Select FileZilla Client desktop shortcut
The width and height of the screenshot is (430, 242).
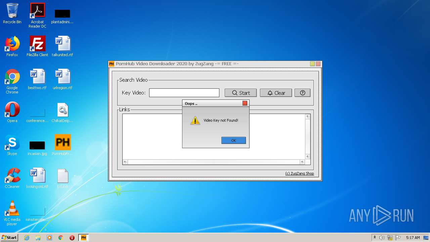pos(37,46)
